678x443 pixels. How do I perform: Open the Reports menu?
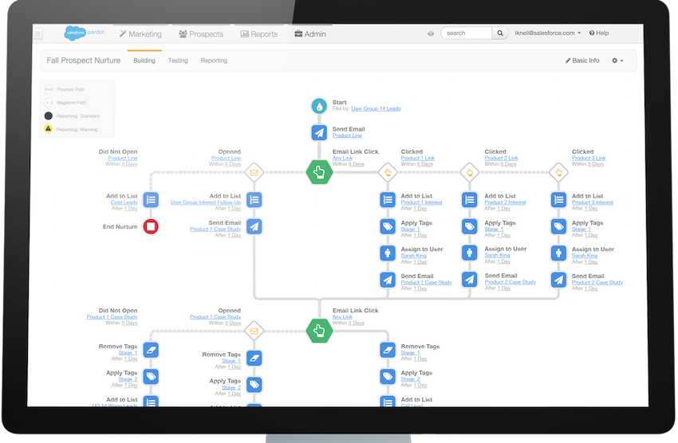point(258,34)
